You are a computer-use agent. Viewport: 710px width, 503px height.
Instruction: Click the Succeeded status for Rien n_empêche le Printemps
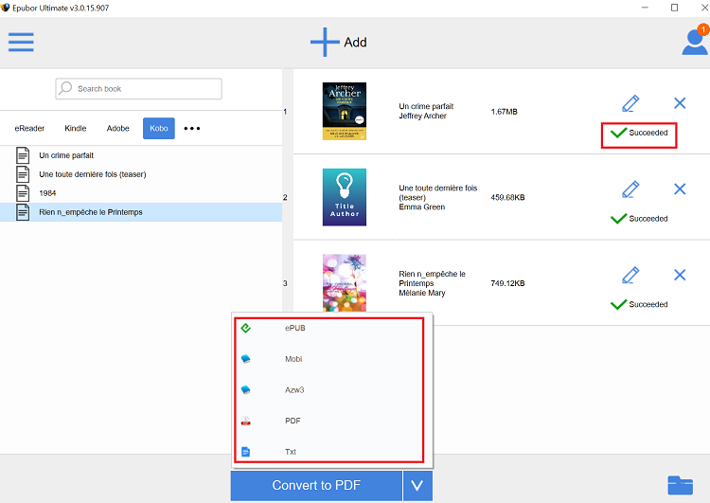pos(639,304)
